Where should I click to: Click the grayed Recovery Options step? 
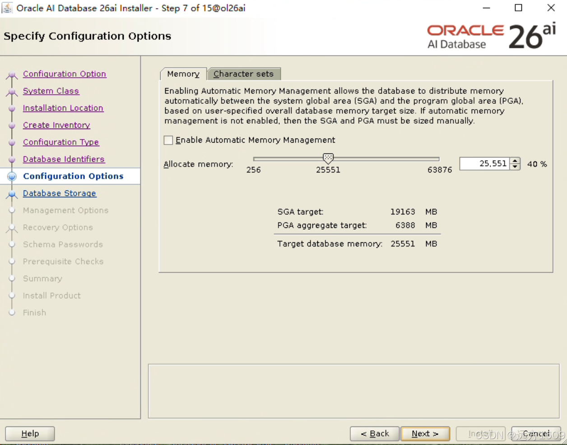pyautogui.click(x=58, y=227)
